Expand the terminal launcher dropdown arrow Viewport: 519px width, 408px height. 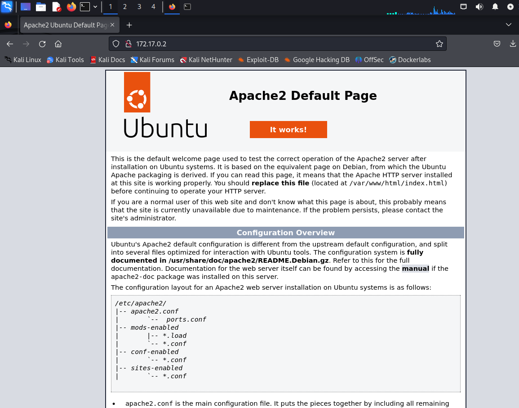[x=95, y=7]
